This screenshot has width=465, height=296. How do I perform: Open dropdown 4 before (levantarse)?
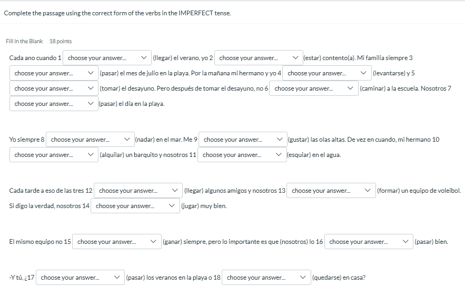coord(327,73)
